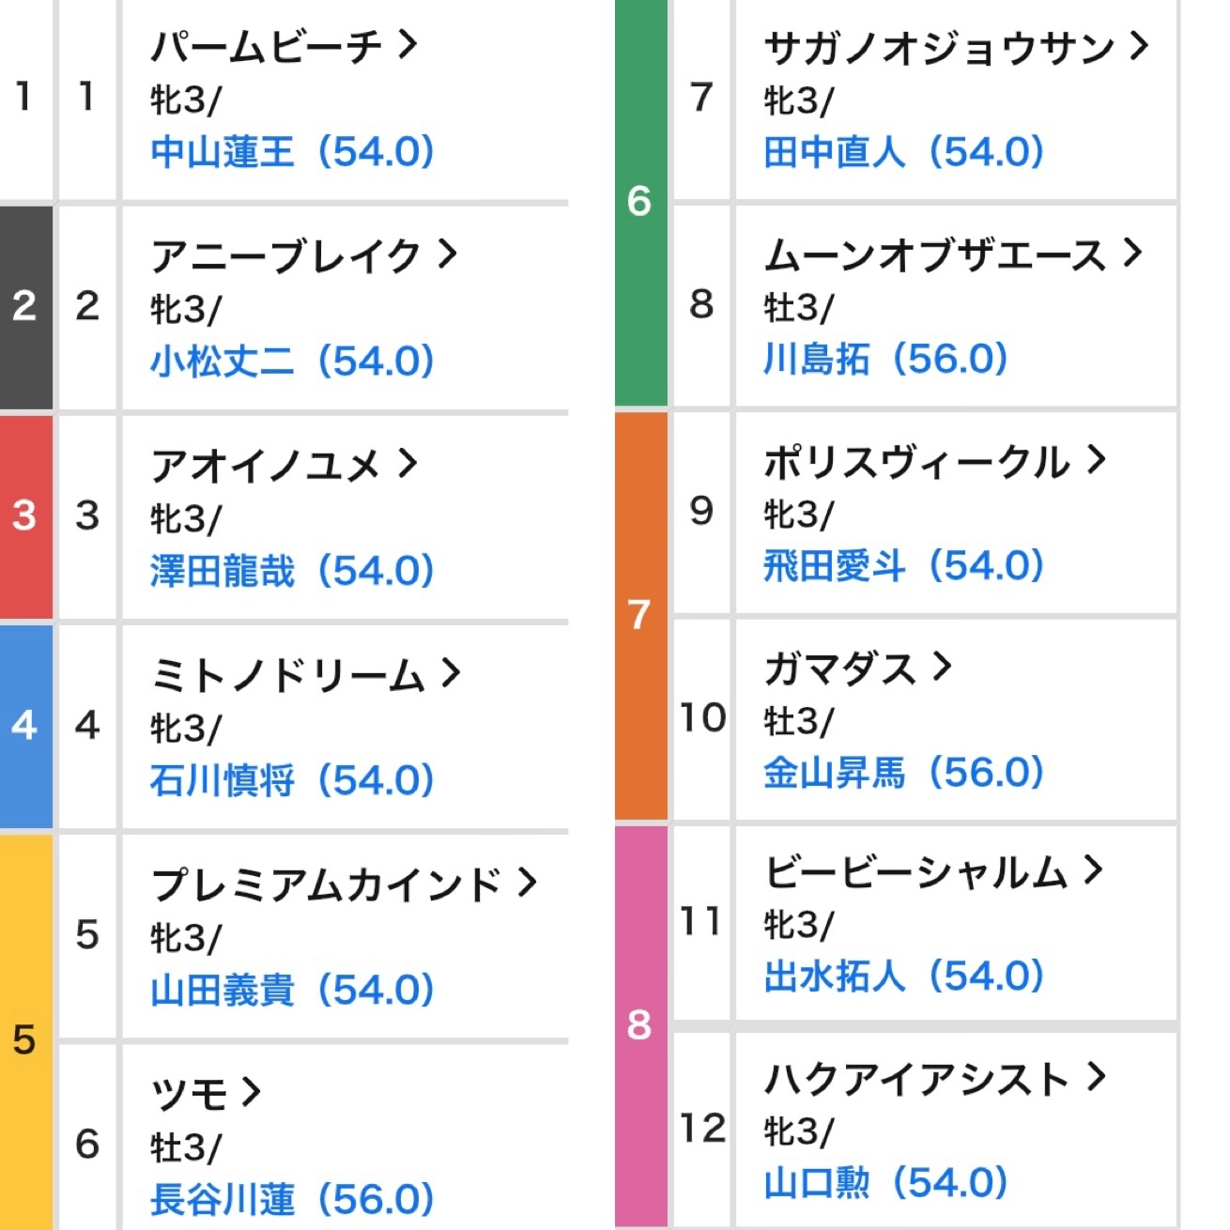
Task: Open the chevron next to パームビーチ
Action: 407,44
